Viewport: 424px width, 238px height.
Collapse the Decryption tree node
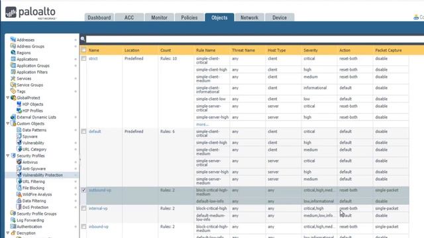click(x=8, y=233)
